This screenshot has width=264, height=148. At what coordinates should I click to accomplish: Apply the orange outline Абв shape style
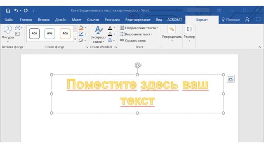point(65,34)
